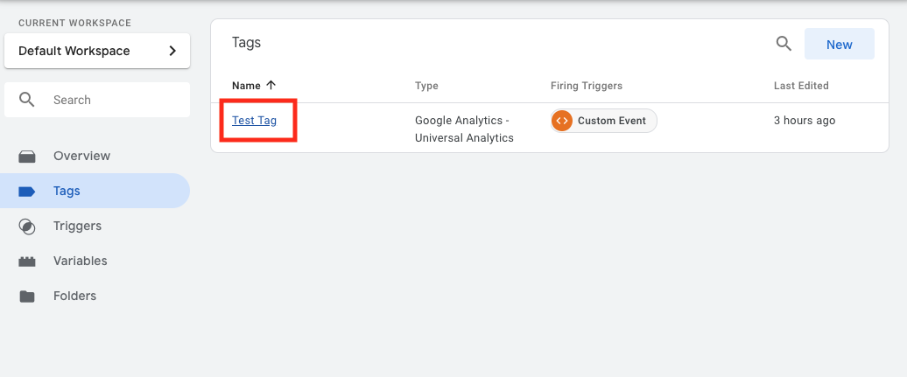Image resolution: width=907 pixels, height=377 pixels.
Task: Click the Firing Triggers column header
Action: pos(587,86)
